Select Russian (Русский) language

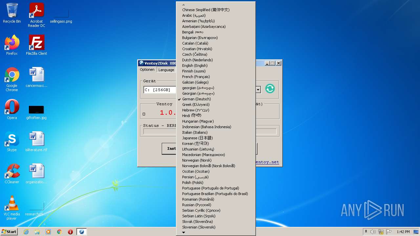tap(216, 205)
